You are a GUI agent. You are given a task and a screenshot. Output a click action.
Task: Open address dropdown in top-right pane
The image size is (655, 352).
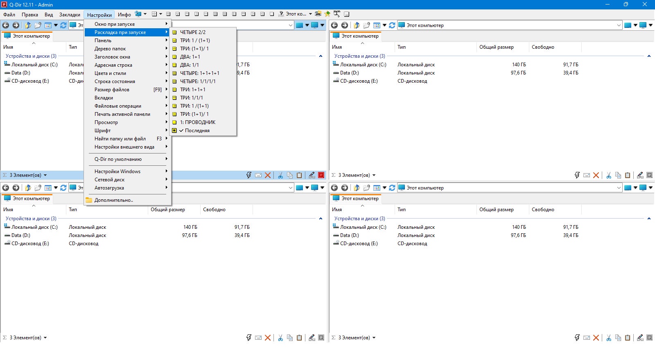tap(619, 25)
